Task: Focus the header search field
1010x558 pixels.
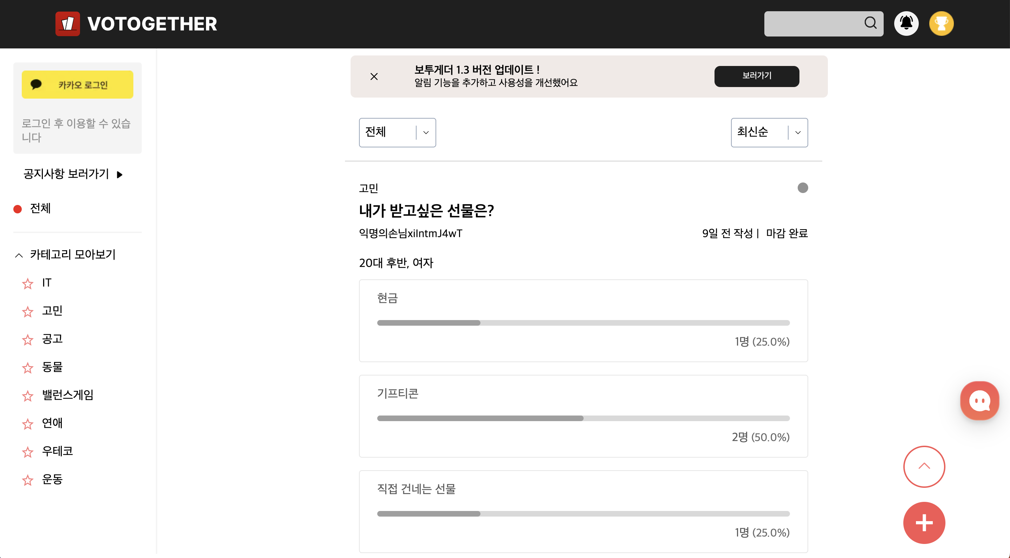Action: (812, 24)
